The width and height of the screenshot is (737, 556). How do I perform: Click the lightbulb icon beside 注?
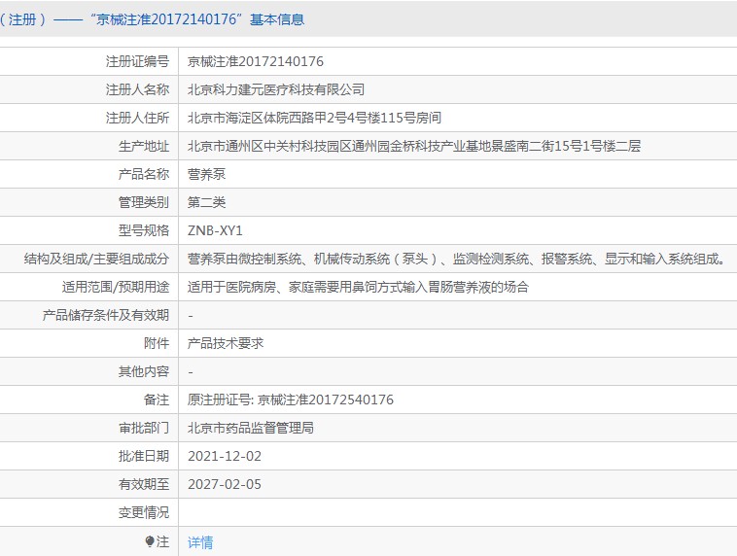point(150,541)
